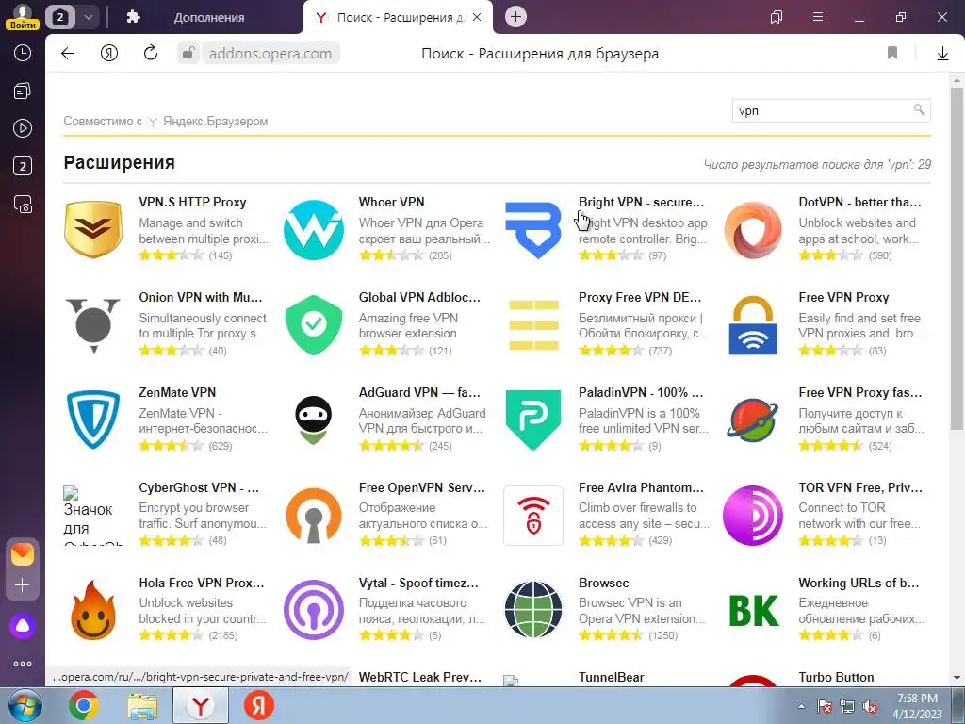Screen dimensions: 965x724
Task: Click the site lock protection icon
Action: click(188, 54)
